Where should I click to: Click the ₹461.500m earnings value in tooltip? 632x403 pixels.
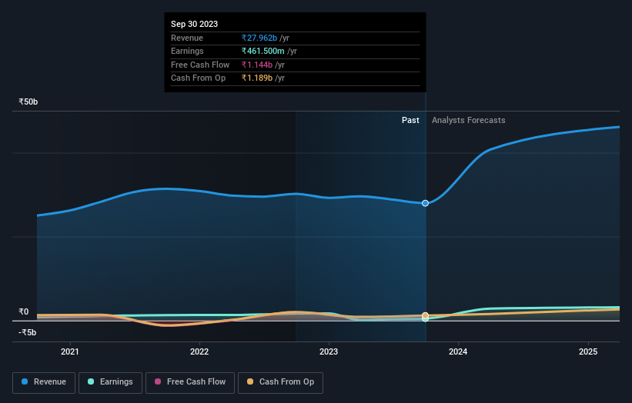(262, 51)
